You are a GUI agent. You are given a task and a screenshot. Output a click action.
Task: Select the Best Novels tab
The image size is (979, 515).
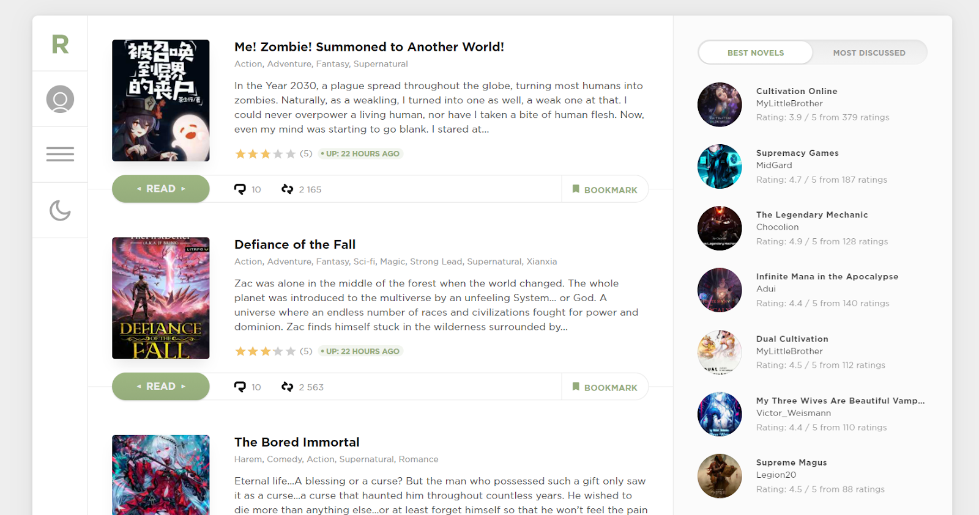tap(756, 53)
